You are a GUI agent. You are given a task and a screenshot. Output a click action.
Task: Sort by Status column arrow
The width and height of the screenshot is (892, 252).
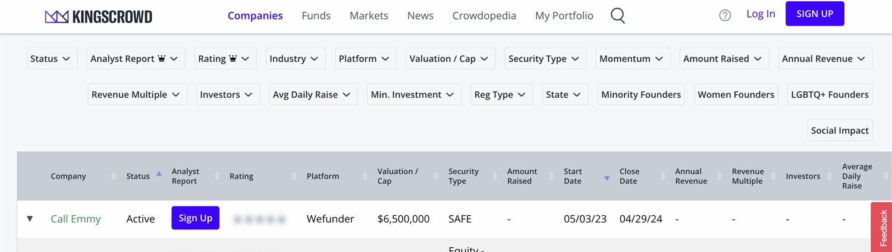pos(159,174)
